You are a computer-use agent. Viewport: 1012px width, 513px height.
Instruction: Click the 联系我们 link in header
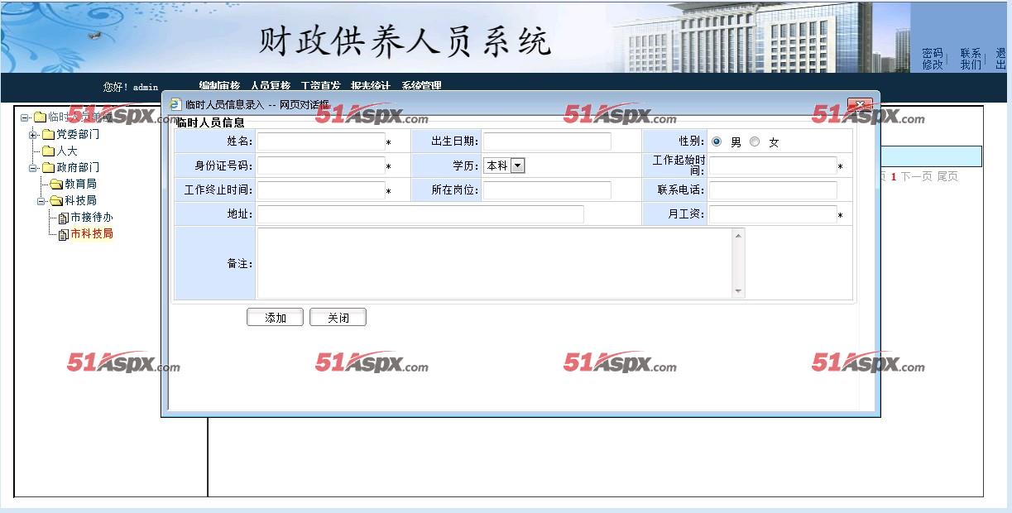[x=971, y=59]
